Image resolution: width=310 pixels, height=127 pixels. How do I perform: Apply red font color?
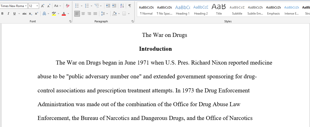coord(64,14)
